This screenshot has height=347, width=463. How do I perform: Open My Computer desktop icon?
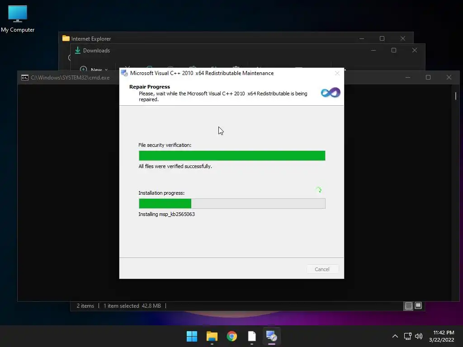pyautogui.click(x=18, y=19)
